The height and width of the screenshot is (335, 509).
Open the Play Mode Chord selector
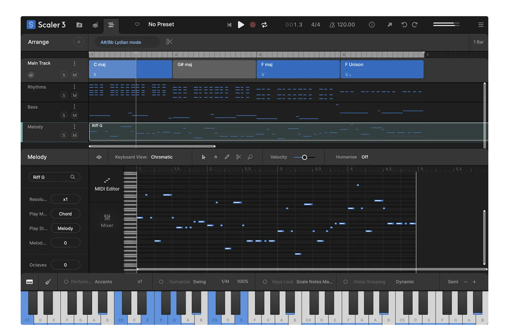[65, 214]
